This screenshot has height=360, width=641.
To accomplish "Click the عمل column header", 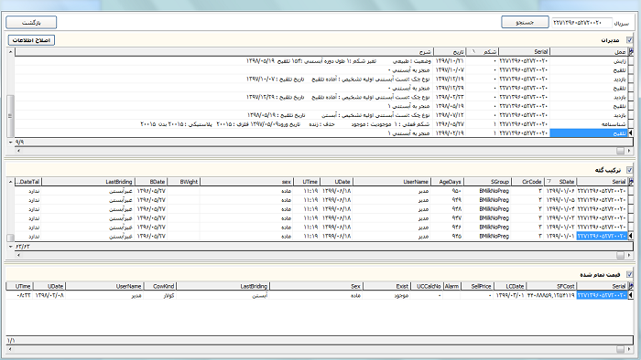I will point(589,52).
